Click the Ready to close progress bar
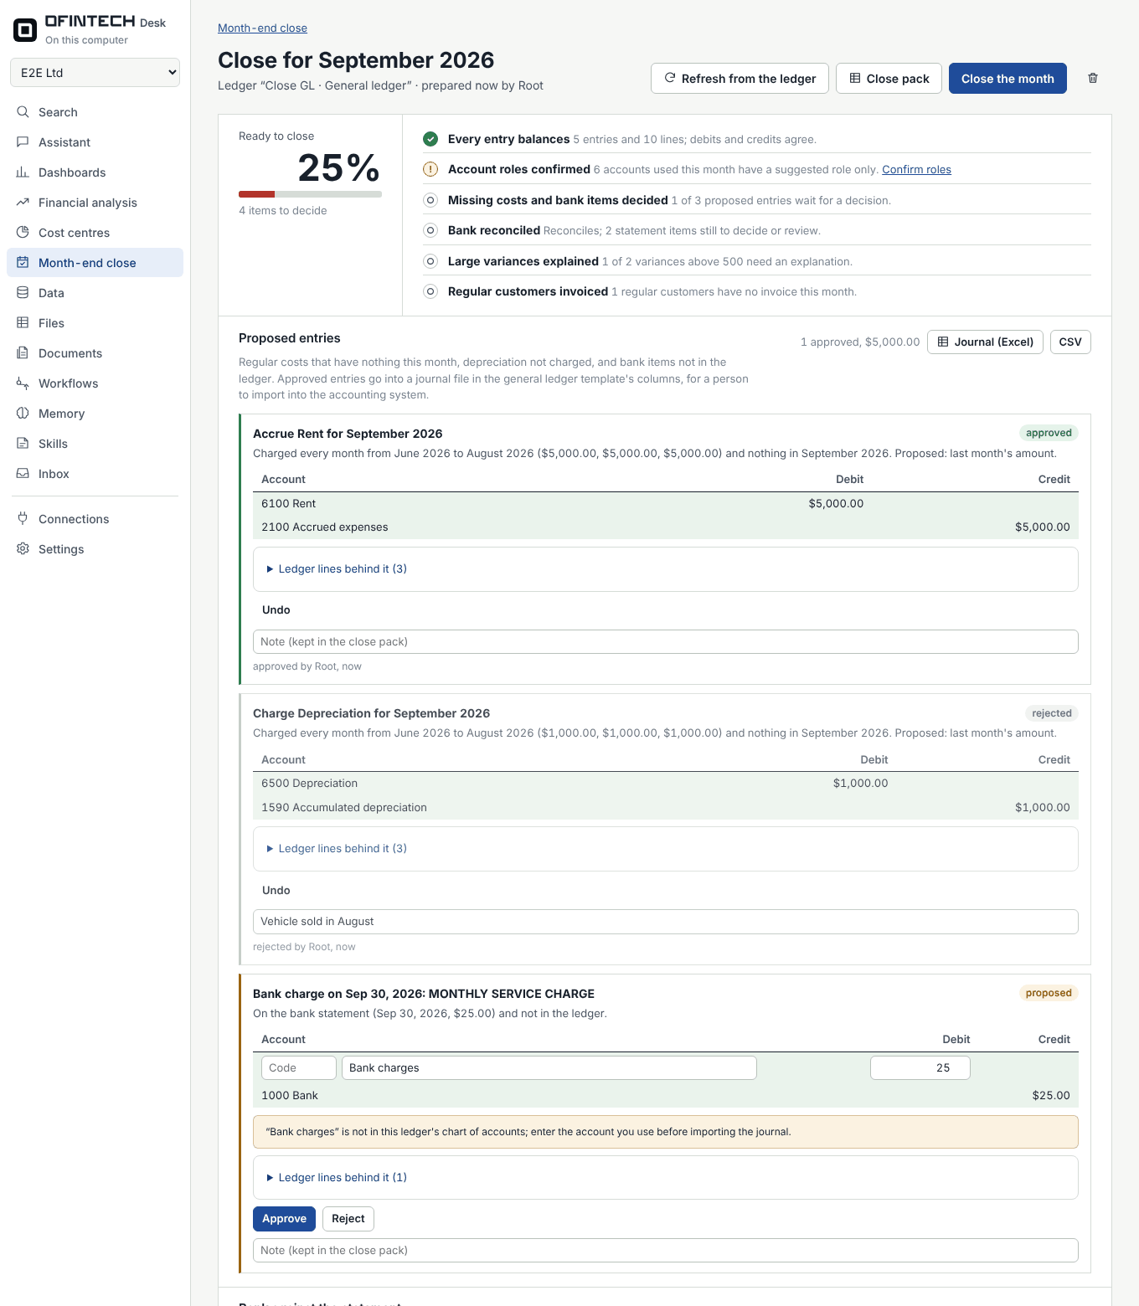 point(310,194)
